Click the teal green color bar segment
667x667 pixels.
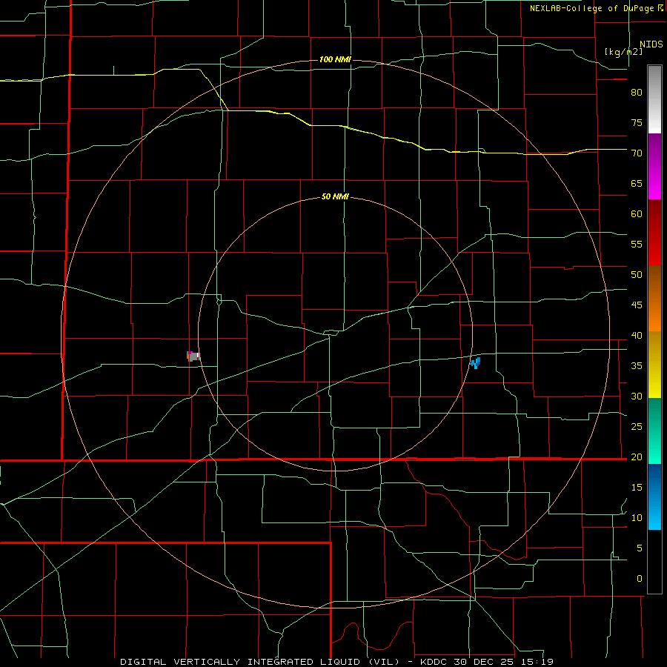tap(654, 431)
